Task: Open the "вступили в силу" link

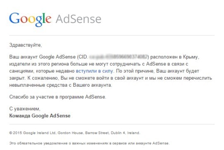Action: (94, 71)
